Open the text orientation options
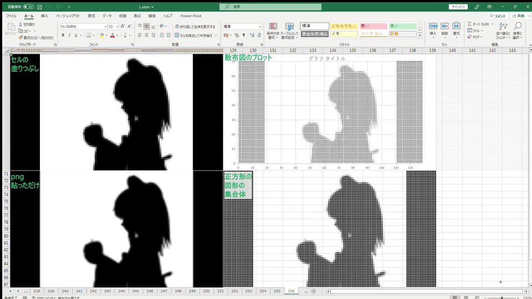This screenshot has height=299, width=532. 162,26
